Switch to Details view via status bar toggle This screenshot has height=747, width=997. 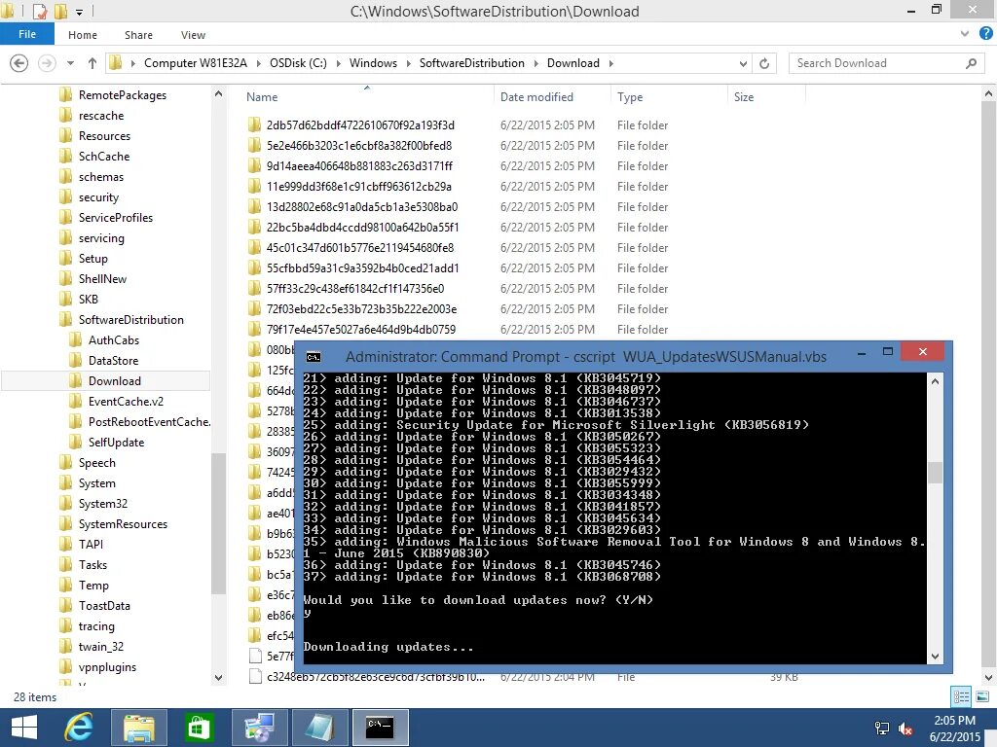click(x=960, y=696)
